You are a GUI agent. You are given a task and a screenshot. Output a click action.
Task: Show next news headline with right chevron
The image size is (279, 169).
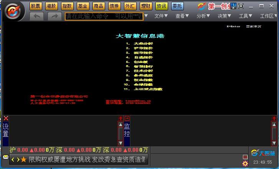pyautogui.click(x=18, y=159)
